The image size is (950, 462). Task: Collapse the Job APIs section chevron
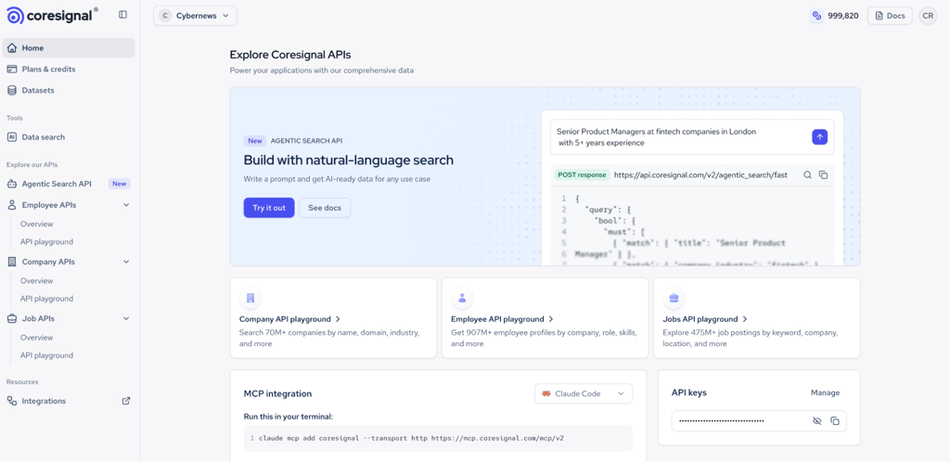(x=126, y=318)
